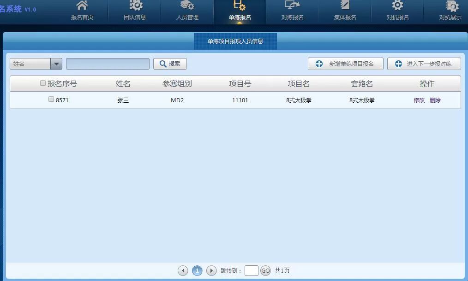Click the 集体报名 notepad icon
Viewport: 468px width, 281px height.
point(345,6)
